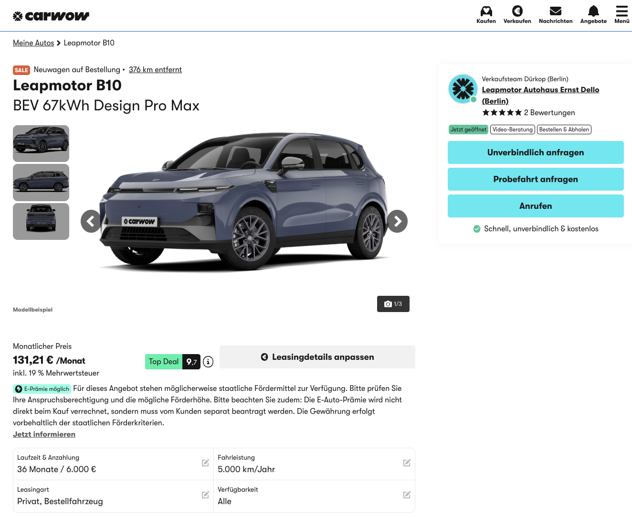Open Top Deal info icon

pos(208,362)
